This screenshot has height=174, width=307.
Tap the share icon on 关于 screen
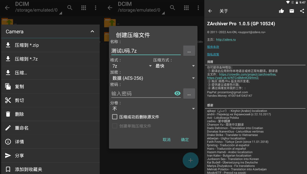(x=302, y=11)
